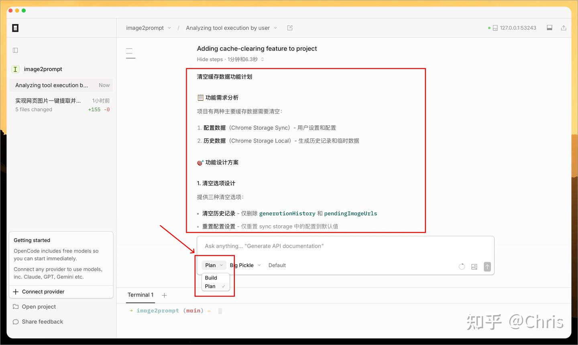Toggle the terminal panel icon in header
Screen dimensions: 578x345
click(550, 28)
